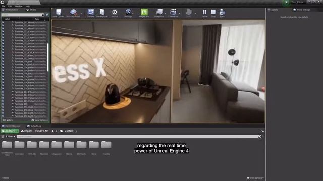Pause the running simulation
This screenshot has height=181, width=323.
point(204,12)
